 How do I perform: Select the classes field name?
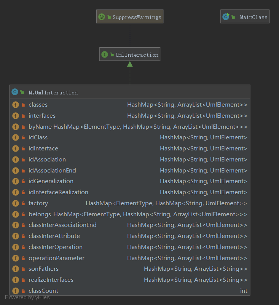point(38,105)
